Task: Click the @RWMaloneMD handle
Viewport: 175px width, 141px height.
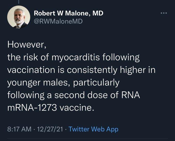Action: coord(58,21)
